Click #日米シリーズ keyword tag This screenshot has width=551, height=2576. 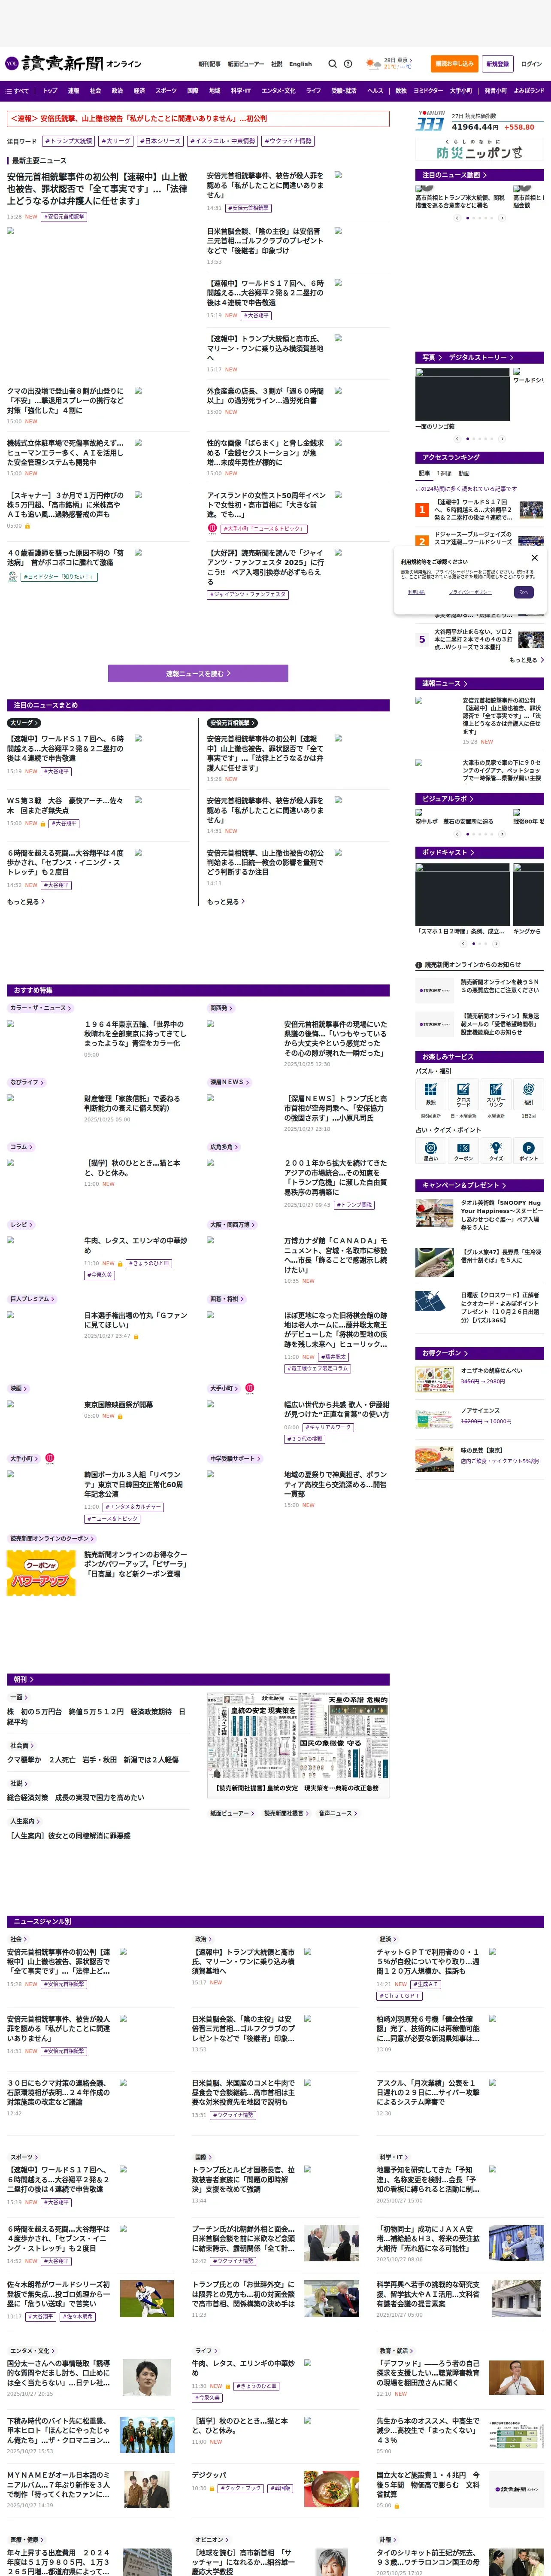click(161, 141)
